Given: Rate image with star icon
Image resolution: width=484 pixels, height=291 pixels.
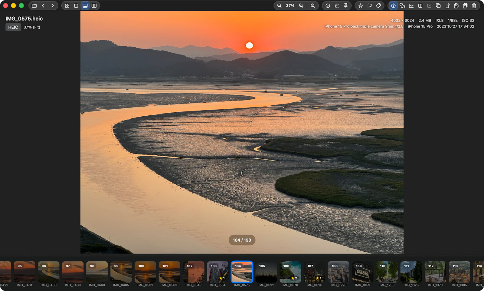Looking at the screenshot, I should click(361, 6).
